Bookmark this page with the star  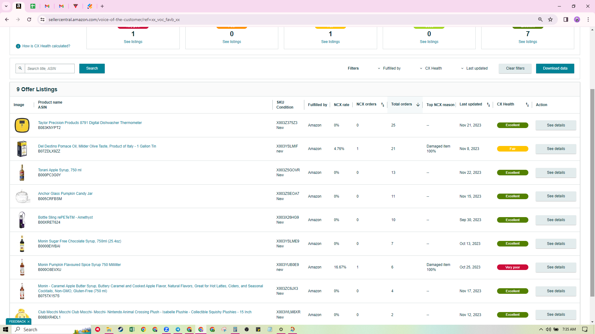pyautogui.click(x=550, y=19)
